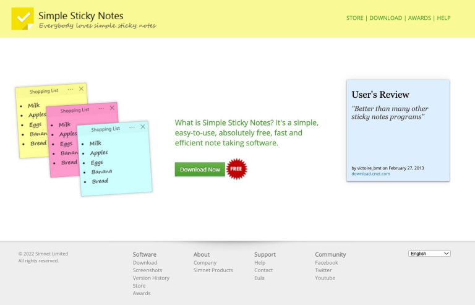Screen dimensions: 475x305
Task: Open the Company link under About
Action: (205, 262)
